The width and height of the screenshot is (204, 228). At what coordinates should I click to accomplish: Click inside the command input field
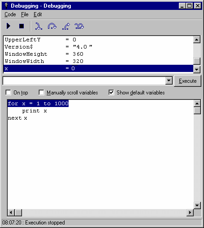pos(84,80)
